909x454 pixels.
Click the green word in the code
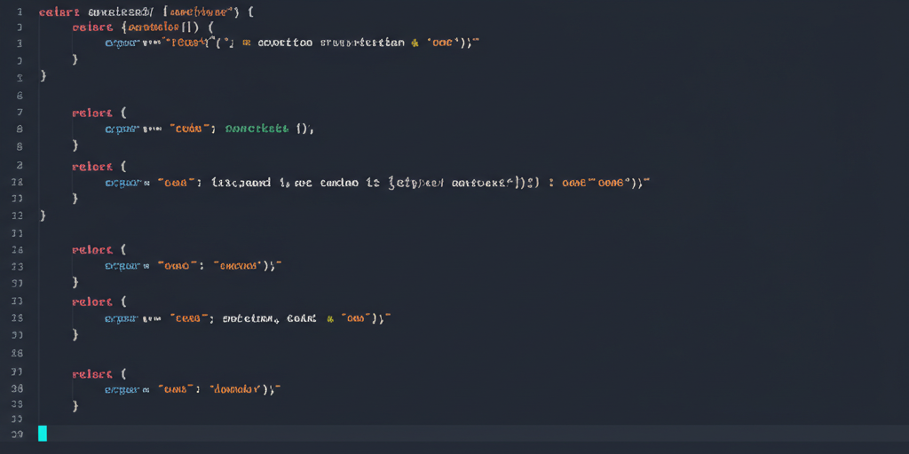click(x=257, y=129)
